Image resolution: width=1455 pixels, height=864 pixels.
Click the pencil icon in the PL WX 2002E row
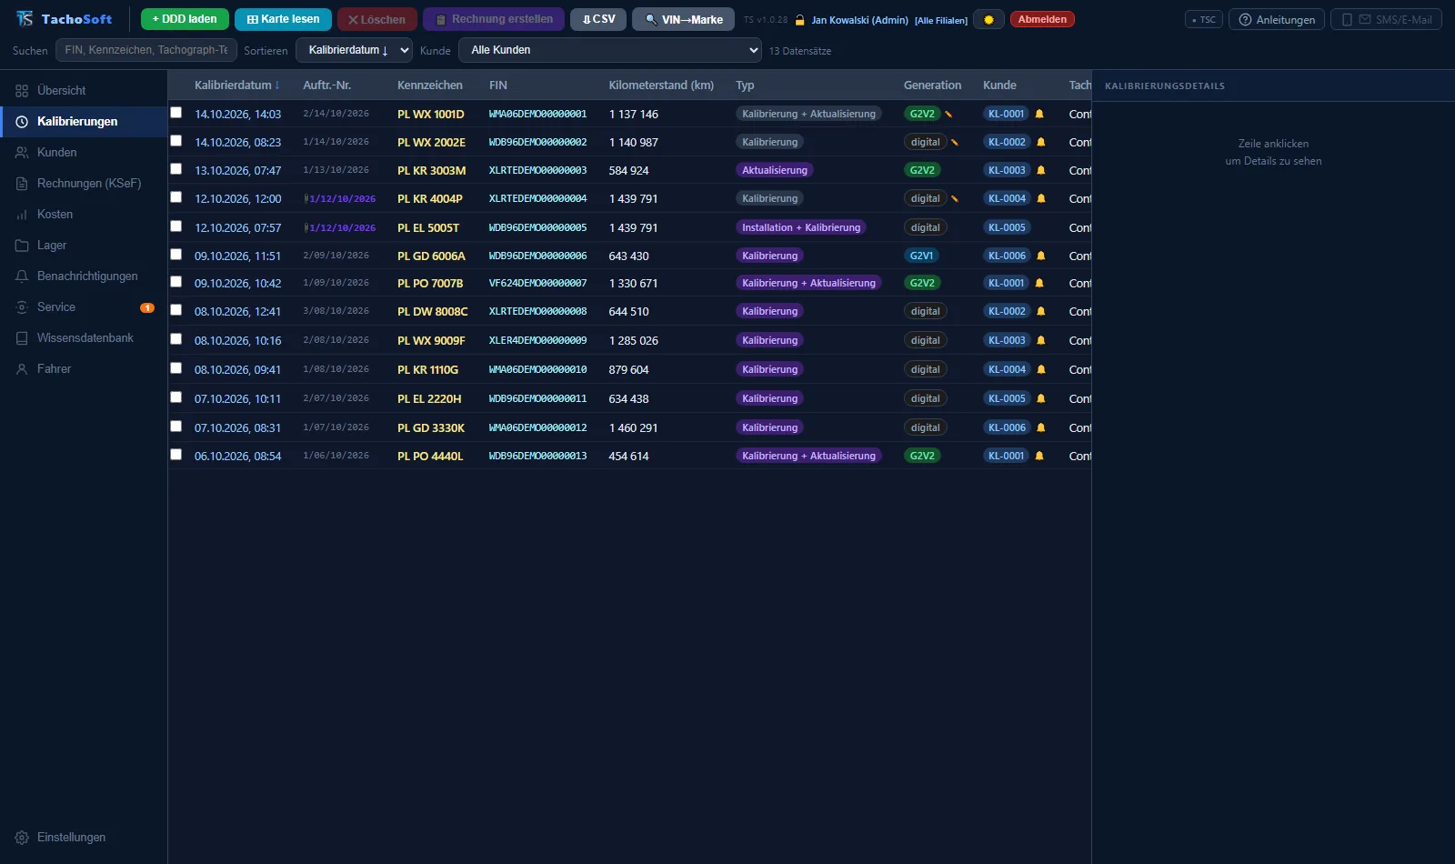955,142
